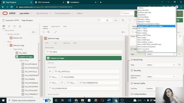184x103 pixels.
Task: Open the SQL Workshop menu
Action: click(43, 13)
